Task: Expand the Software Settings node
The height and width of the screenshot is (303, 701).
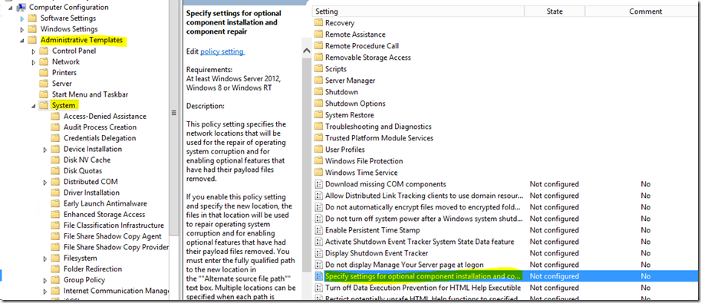Action: click(x=22, y=18)
